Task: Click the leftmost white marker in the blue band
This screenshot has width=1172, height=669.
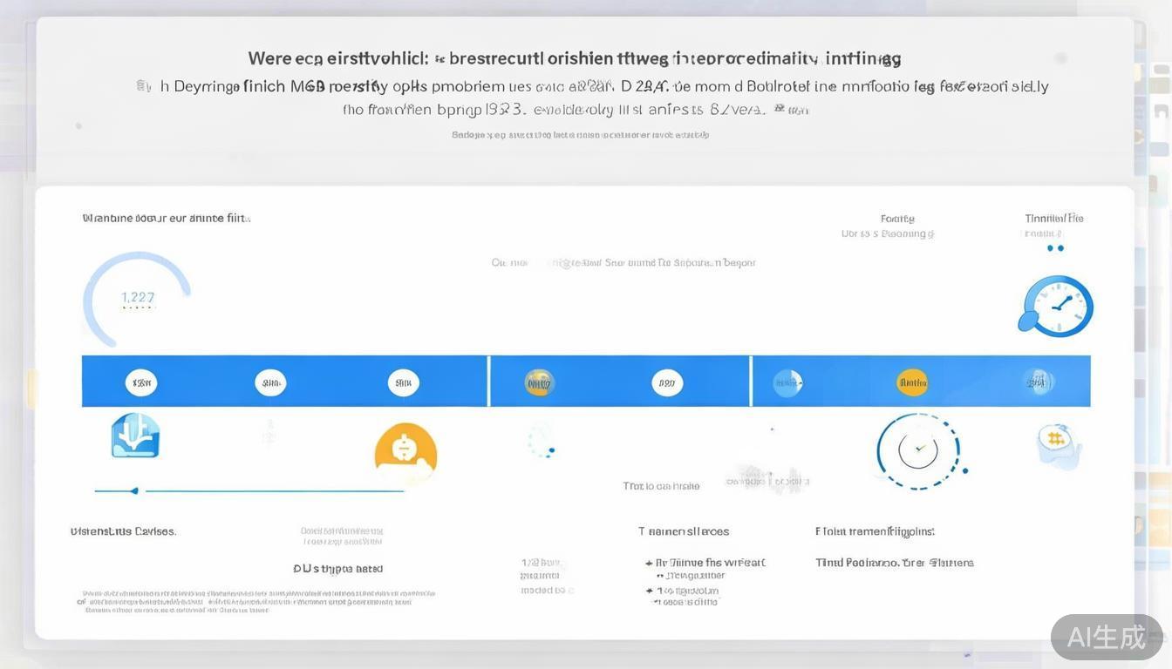Action: coord(141,382)
